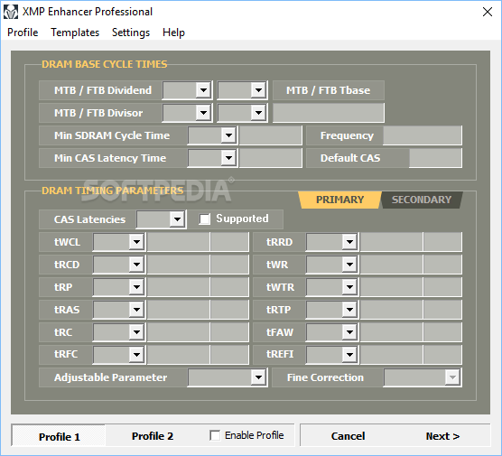Tick the Supported checkbox
The image size is (502, 456).
tap(204, 219)
